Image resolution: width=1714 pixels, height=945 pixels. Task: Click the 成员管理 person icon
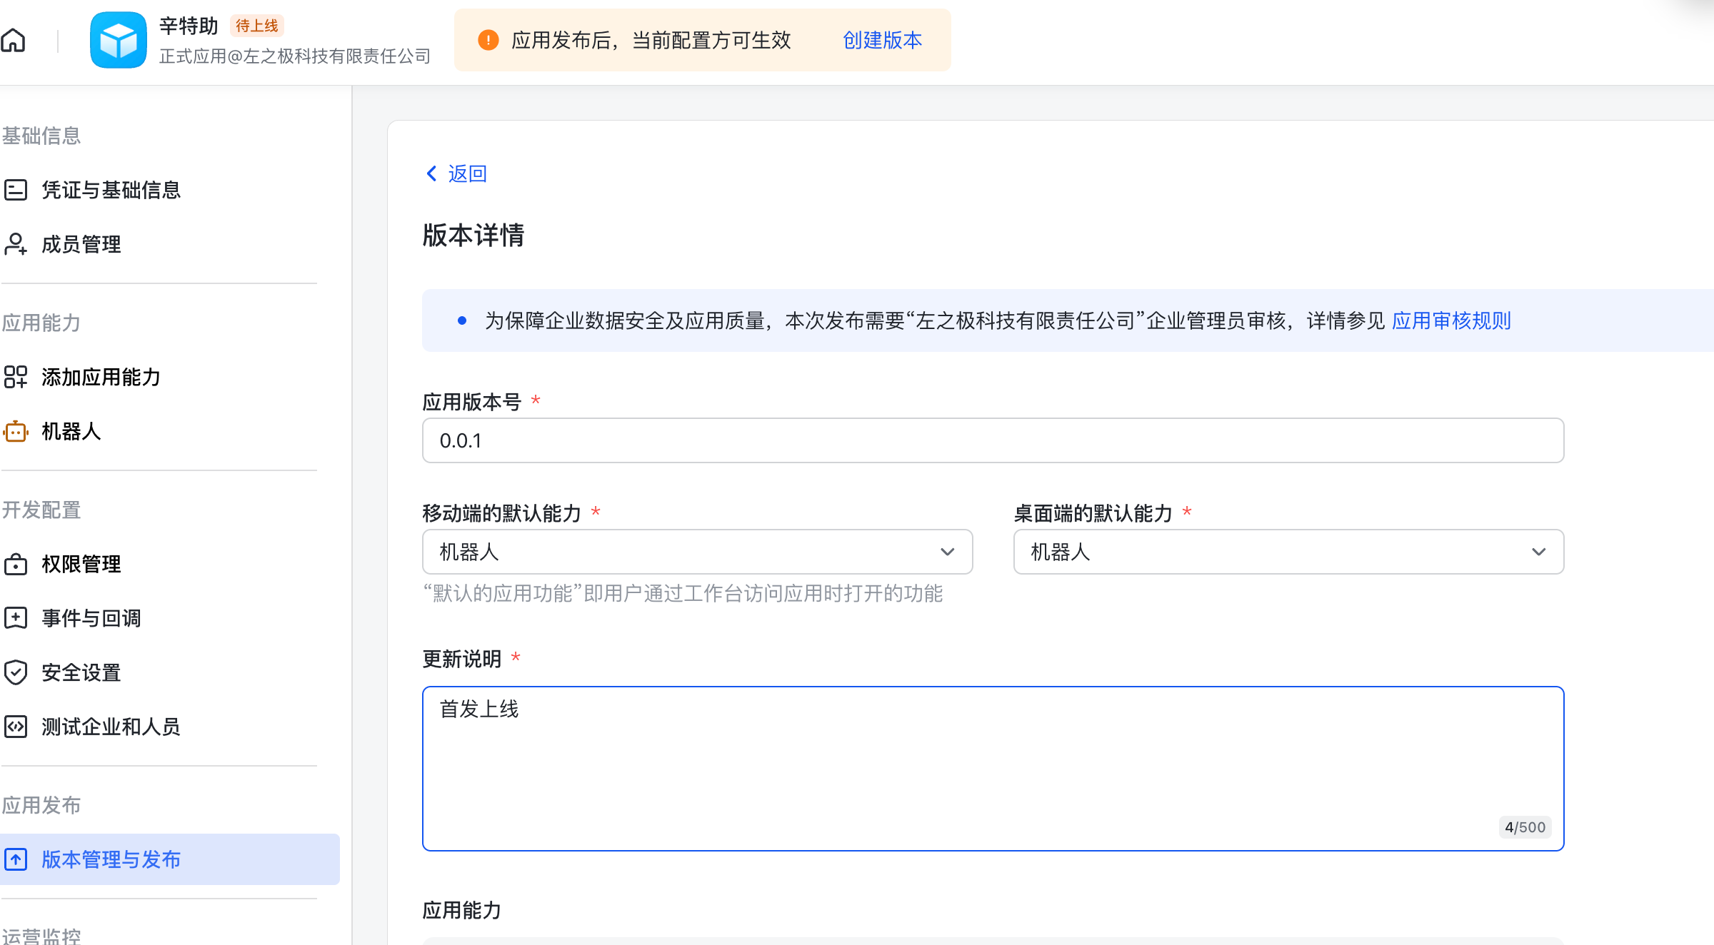(16, 244)
